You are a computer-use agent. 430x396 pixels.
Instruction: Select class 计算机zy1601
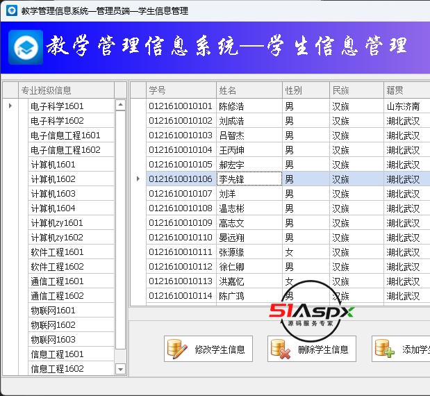click(x=71, y=222)
